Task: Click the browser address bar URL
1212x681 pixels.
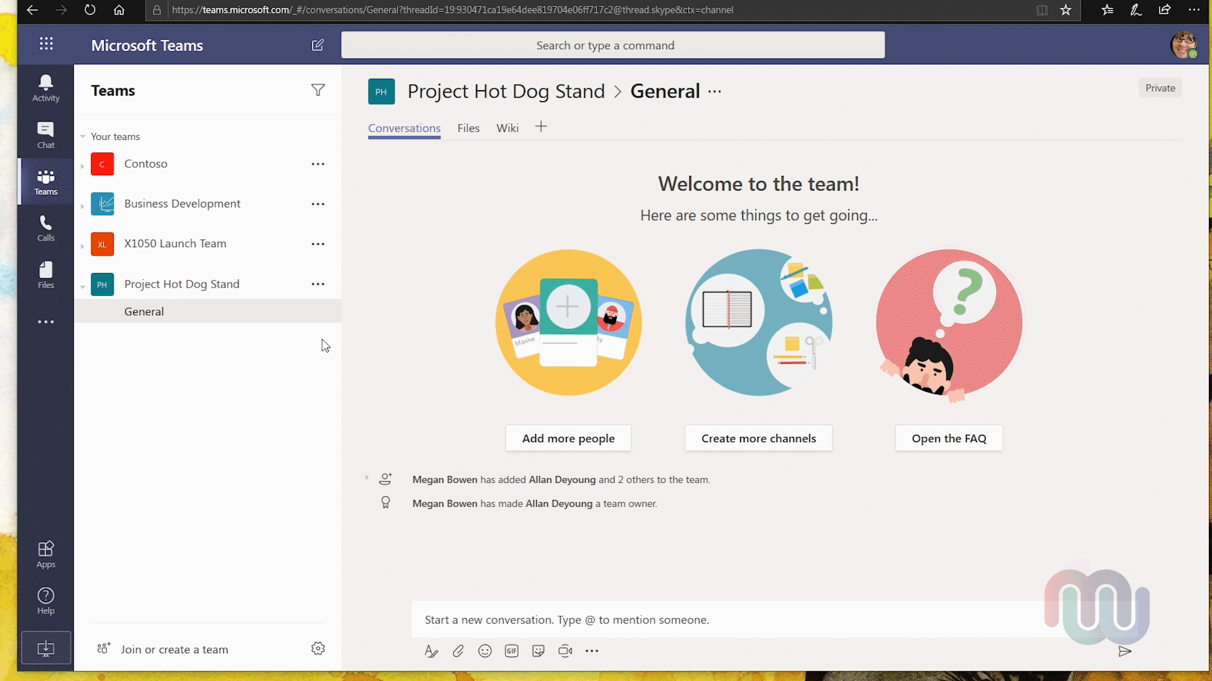Action: [452, 10]
